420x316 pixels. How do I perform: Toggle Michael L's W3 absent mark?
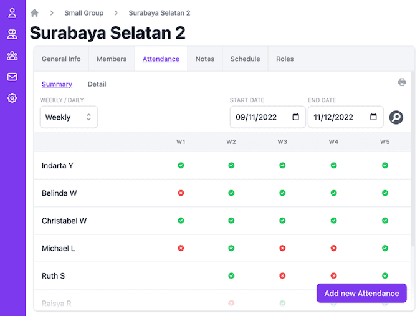click(x=282, y=248)
